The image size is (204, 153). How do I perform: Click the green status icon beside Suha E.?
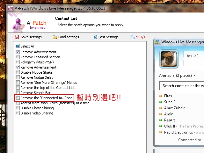tap(161, 102)
